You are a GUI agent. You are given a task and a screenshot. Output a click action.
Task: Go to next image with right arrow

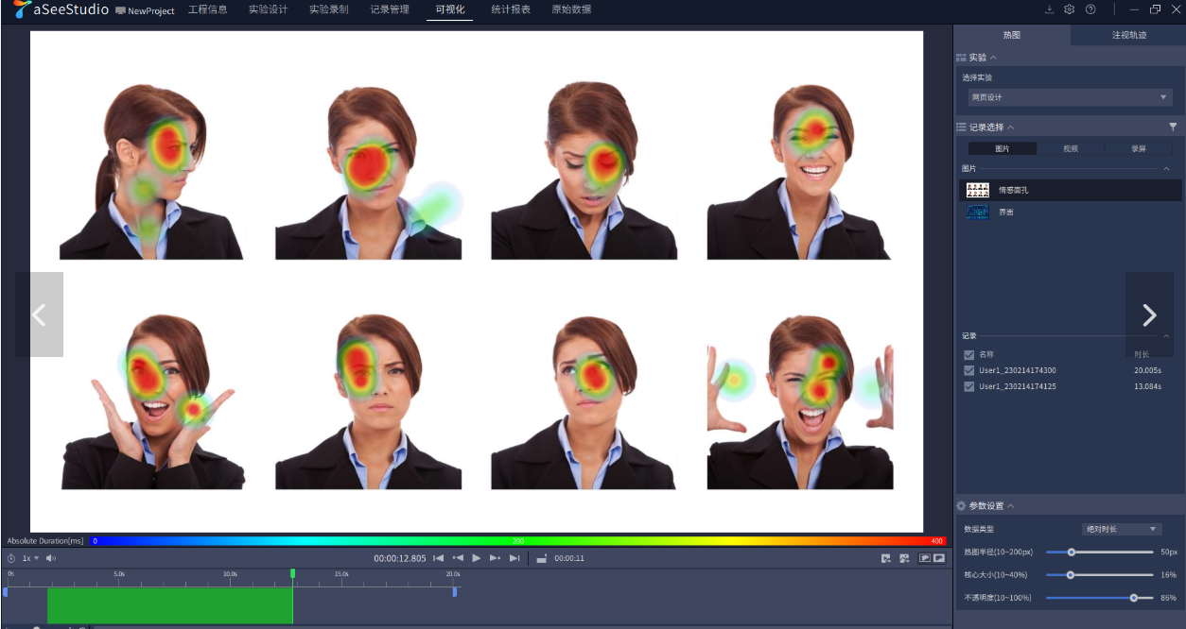(1149, 314)
